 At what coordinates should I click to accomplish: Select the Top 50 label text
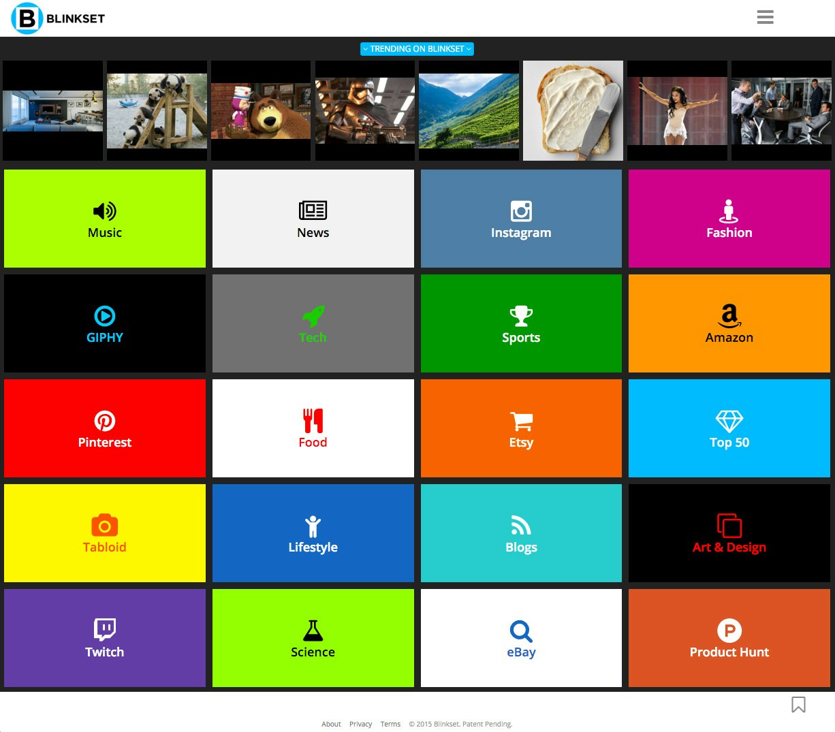729,443
